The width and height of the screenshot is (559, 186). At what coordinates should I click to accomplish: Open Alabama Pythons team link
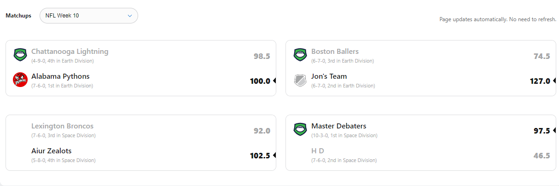coord(60,76)
